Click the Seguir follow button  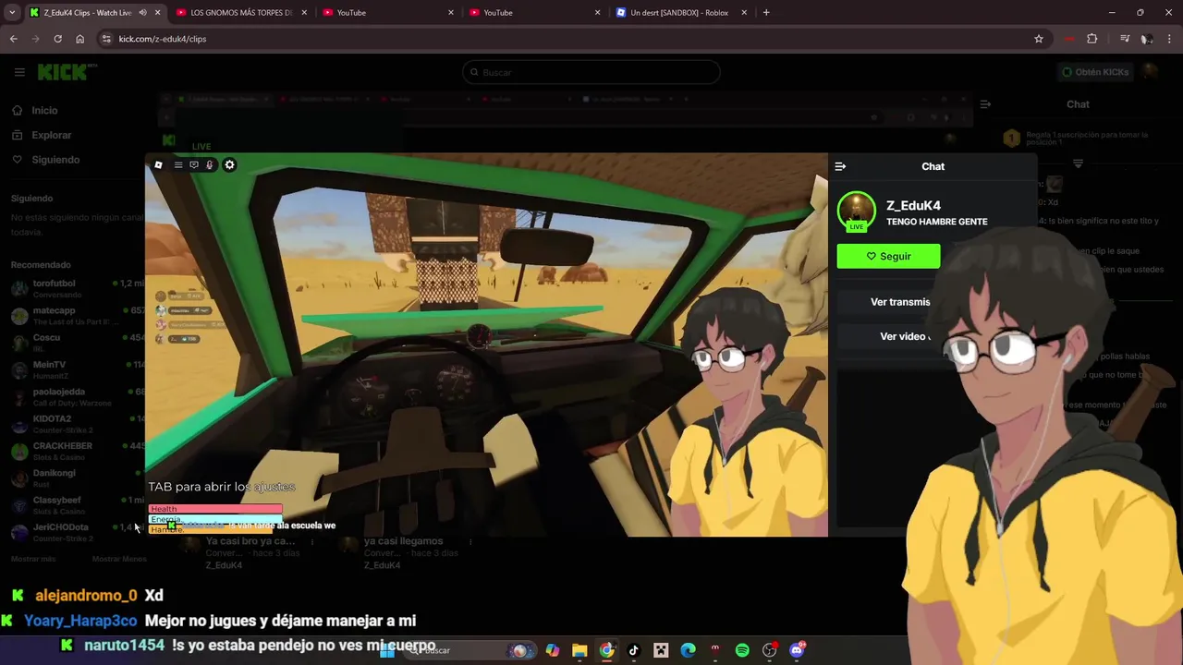[x=888, y=256]
